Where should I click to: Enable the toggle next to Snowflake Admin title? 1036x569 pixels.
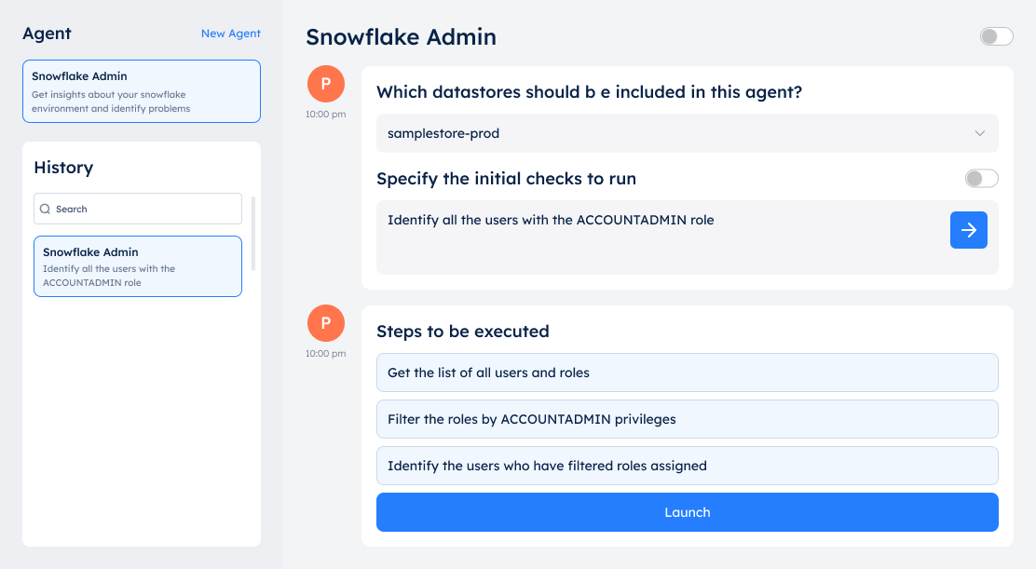coord(996,36)
